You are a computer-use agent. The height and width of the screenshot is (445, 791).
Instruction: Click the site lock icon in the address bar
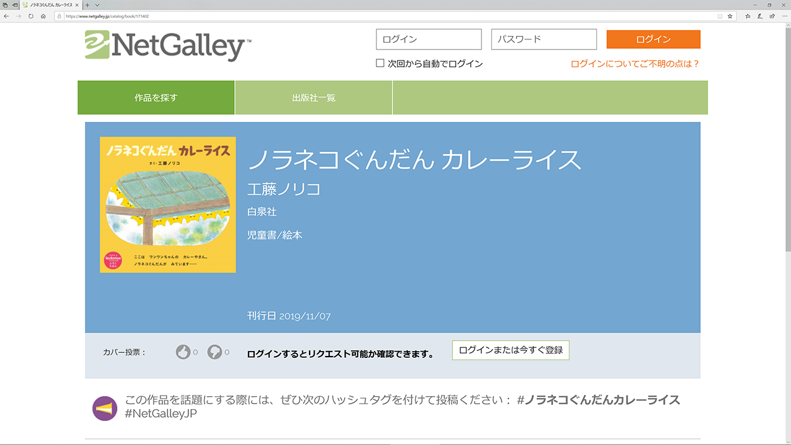(60, 16)
